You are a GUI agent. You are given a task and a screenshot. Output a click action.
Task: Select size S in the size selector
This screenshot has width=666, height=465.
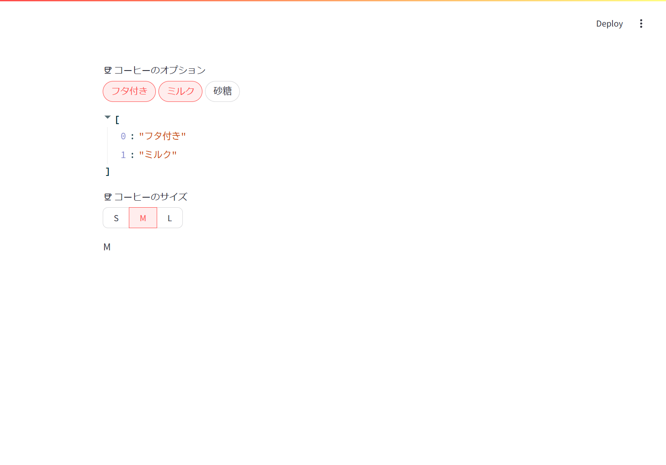point(116,218)
